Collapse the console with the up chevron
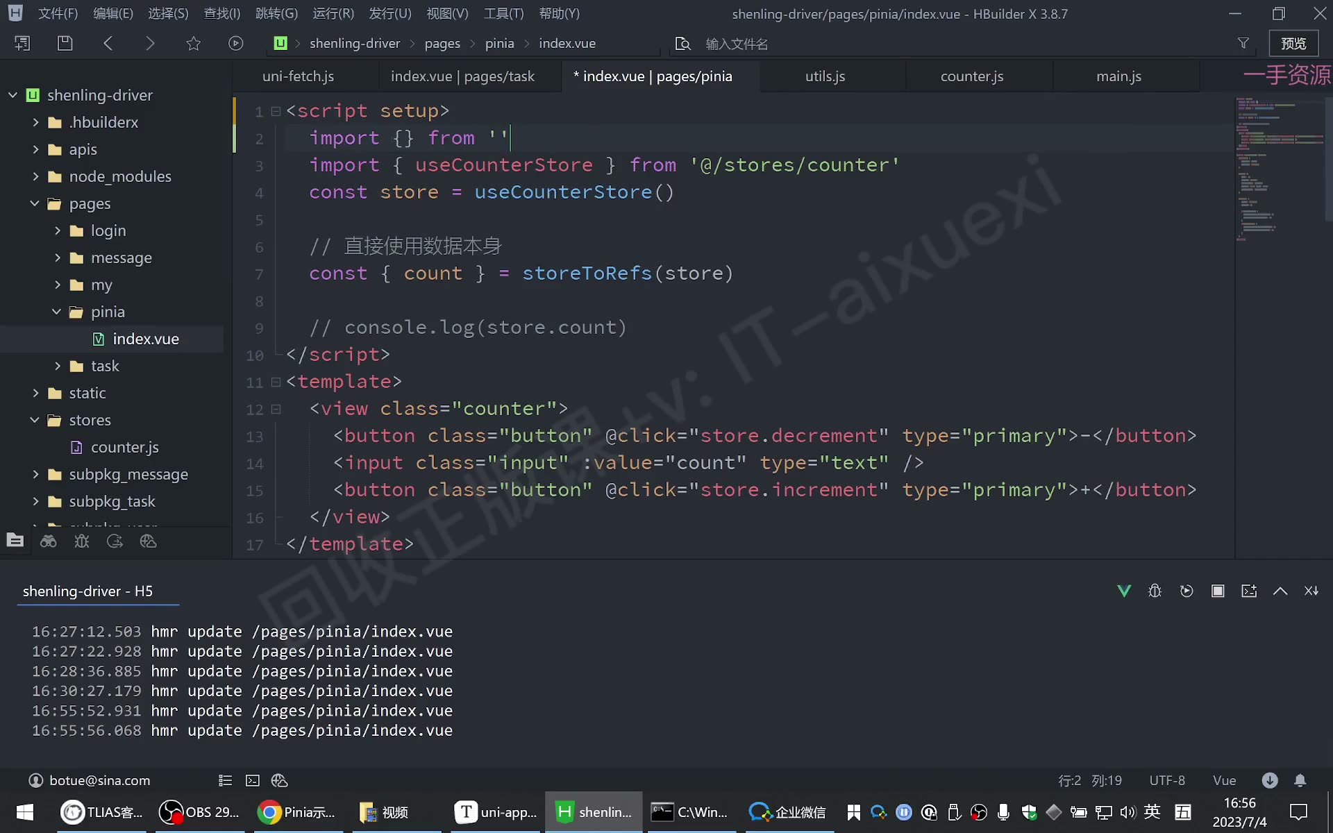Screen dimensions: 1333x833 1280,591
